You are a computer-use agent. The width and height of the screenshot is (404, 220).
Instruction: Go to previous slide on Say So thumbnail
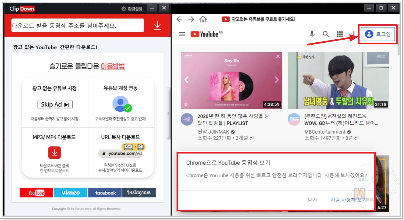click(x=187, y=80)
